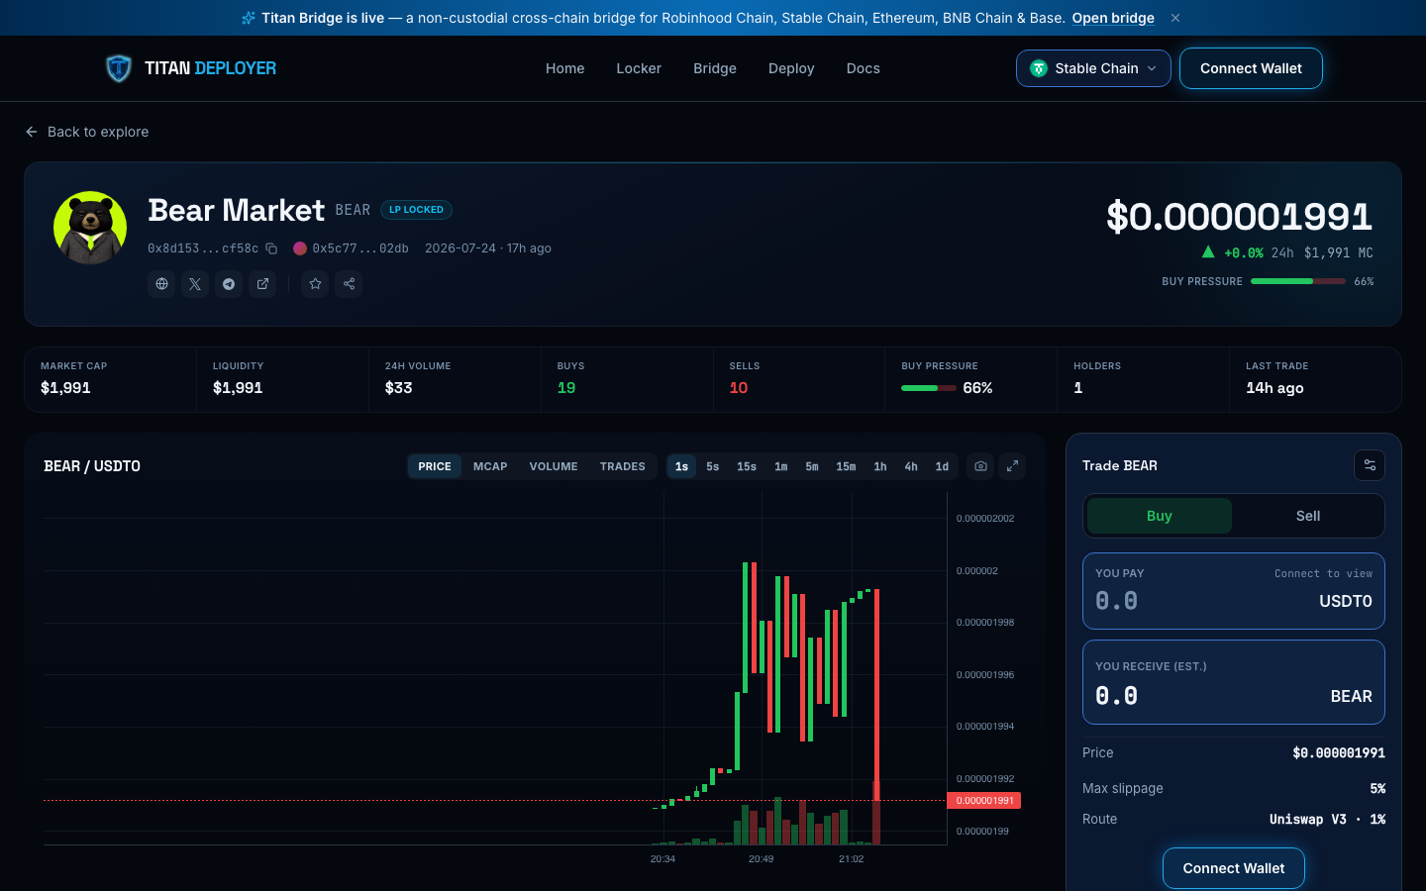The width and height of the screenshot is (1426, 891).
Task: Open trade settings sliders icon
Action: click(x=1370, y=465)
